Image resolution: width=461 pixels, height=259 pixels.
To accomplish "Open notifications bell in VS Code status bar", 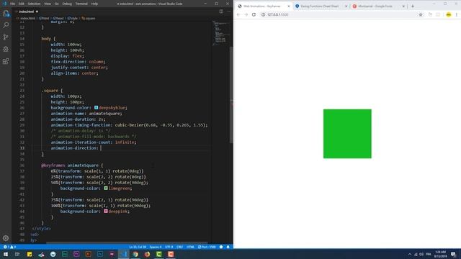I will 228,247.
